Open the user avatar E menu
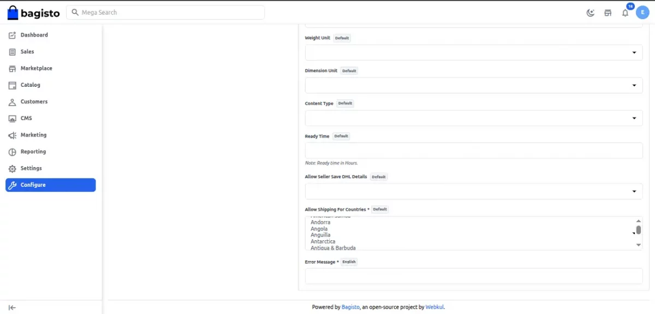This screenshot has width=655, height=314. coord(642,13)
